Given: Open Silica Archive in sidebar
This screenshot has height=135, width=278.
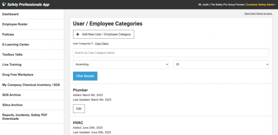Looking at the screenshot, I should pos(32,105).
